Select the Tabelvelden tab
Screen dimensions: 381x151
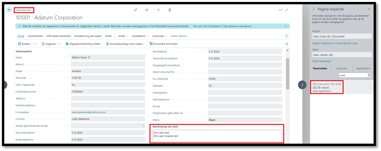coord(320,68)
